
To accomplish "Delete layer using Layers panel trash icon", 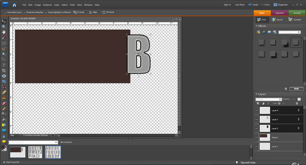I will (297, 103).
